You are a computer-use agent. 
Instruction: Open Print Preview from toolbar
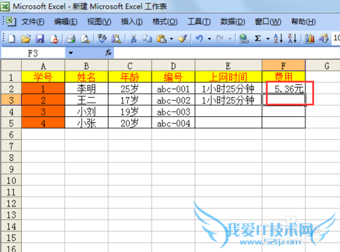pos(85,39)
